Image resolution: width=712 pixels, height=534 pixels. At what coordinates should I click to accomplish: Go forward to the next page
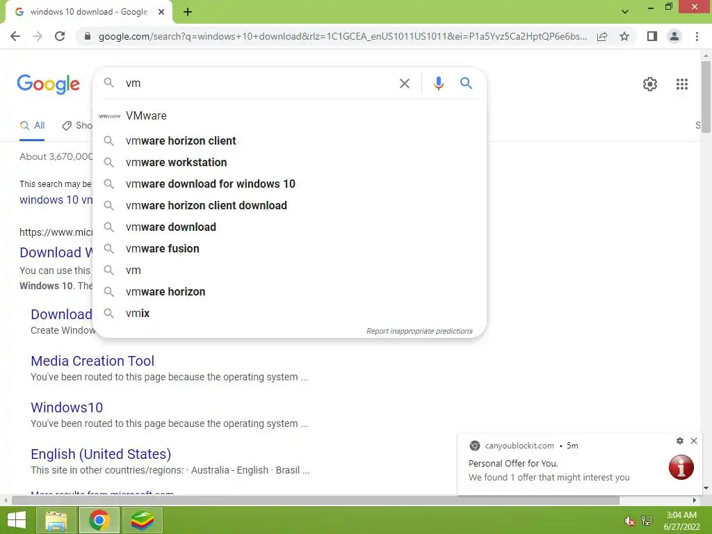coord(38,36)
